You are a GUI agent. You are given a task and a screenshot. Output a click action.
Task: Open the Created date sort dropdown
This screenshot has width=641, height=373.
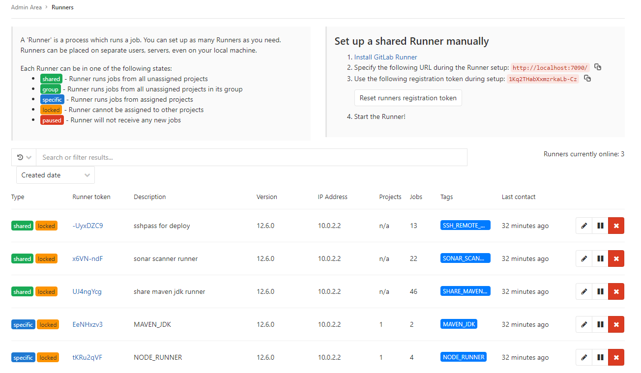point(55,175)
